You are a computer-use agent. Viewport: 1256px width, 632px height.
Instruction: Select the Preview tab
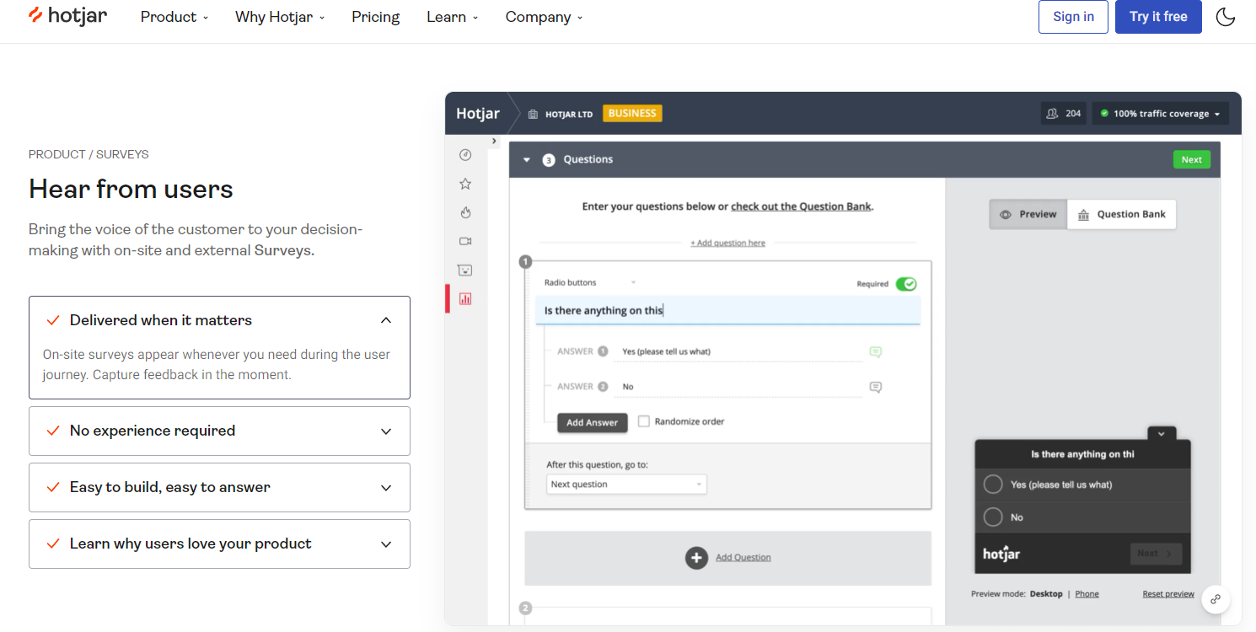click(1028, 214)
